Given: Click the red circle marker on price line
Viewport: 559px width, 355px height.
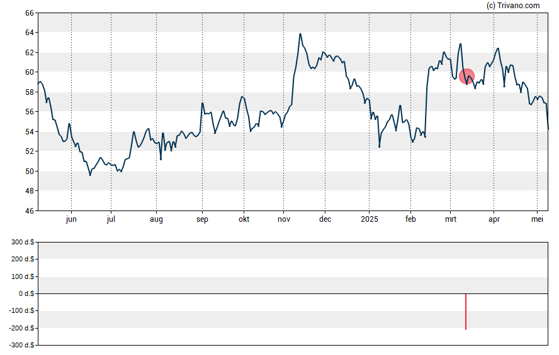Looking at the screenshot, I should (x=466, y=77).
